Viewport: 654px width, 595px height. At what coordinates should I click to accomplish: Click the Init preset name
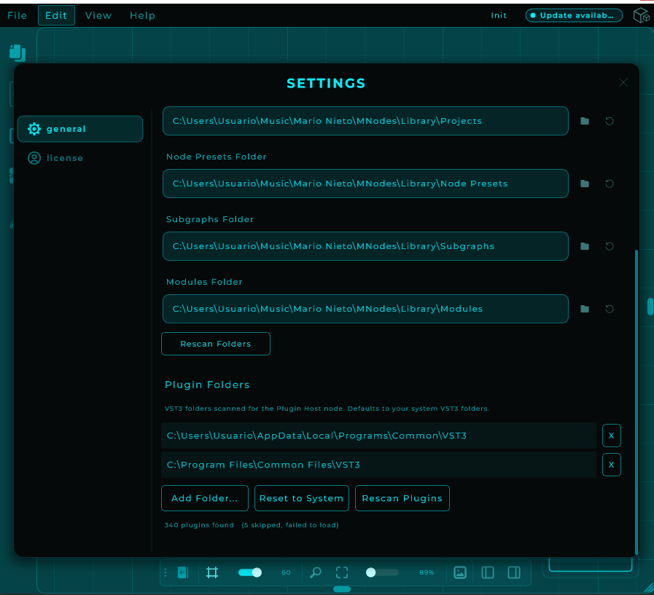click(x=499, y=15)
